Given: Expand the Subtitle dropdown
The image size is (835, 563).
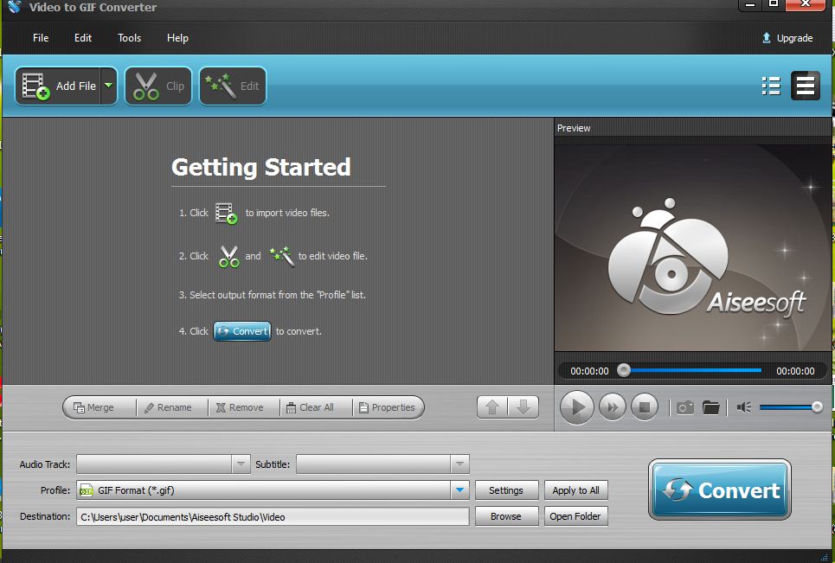Looking at the screenshot, I should [459, 464].
